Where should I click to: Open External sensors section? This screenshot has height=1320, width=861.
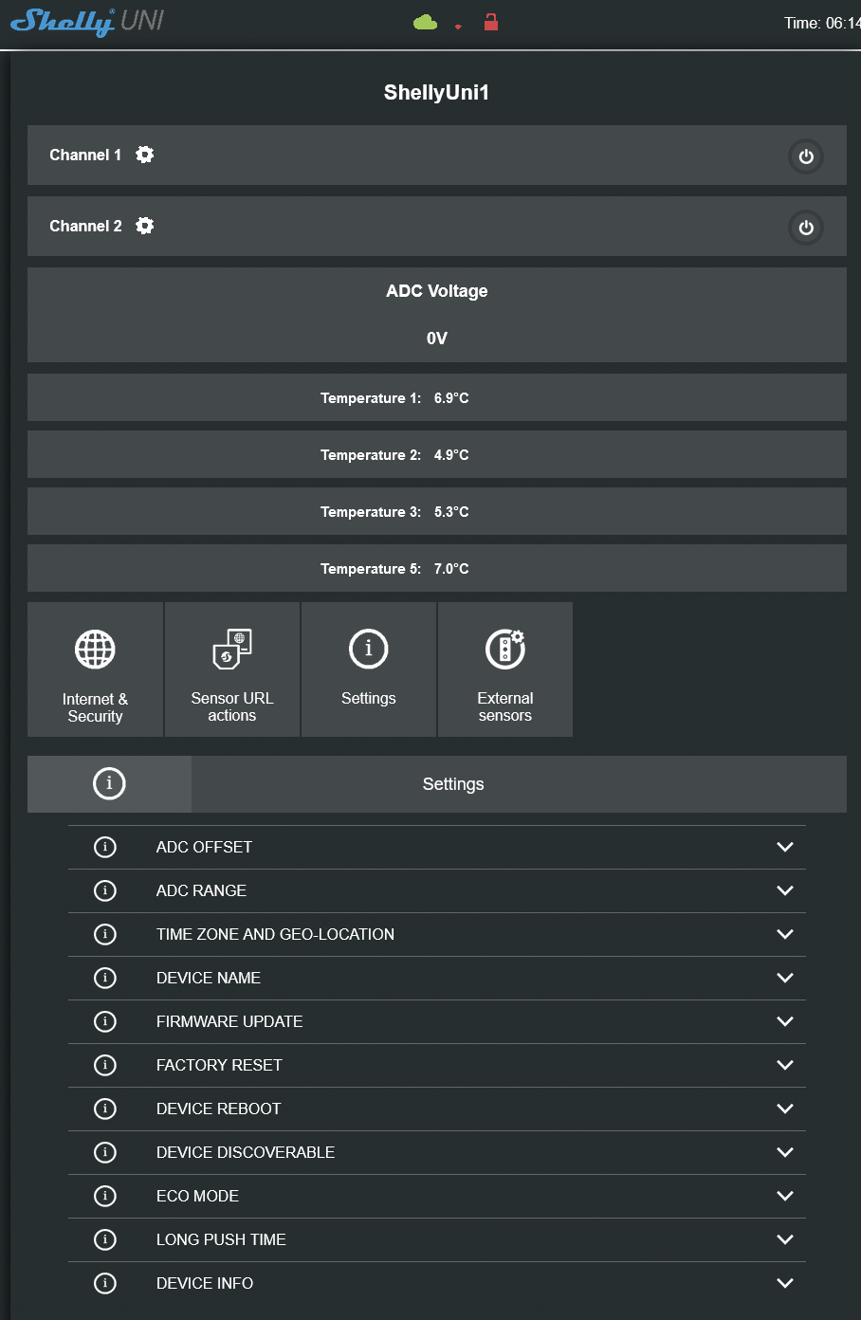click(x=504, y=669)
